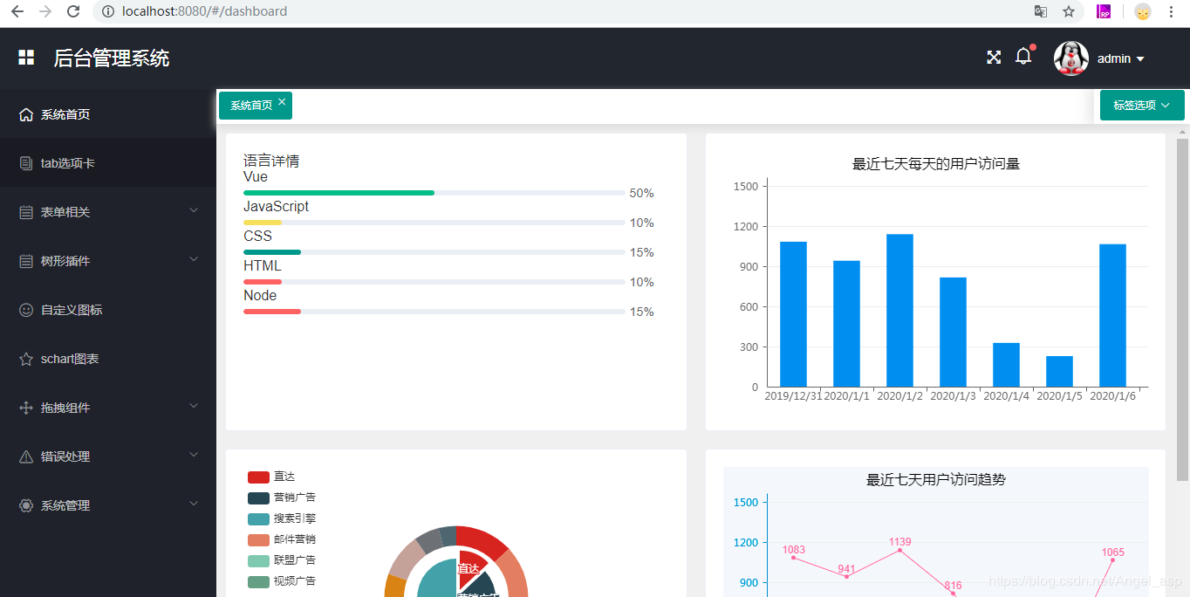Click the purple RP extension icon
This screenshot has width=1190, height=597.
point(1105,11)
